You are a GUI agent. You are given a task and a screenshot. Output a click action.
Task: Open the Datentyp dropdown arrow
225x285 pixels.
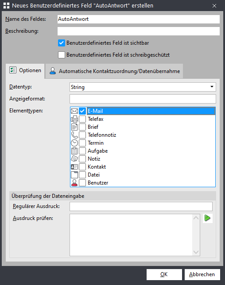(x=212, y=87)
